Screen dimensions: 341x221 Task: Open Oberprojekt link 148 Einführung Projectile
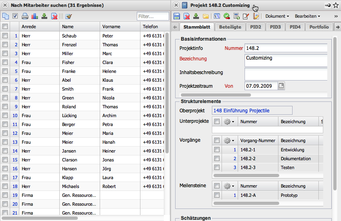(x=241, y=111)
